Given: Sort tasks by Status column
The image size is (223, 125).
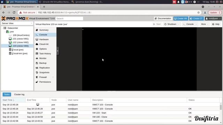Looking at the screenshot, I should 203,100.
